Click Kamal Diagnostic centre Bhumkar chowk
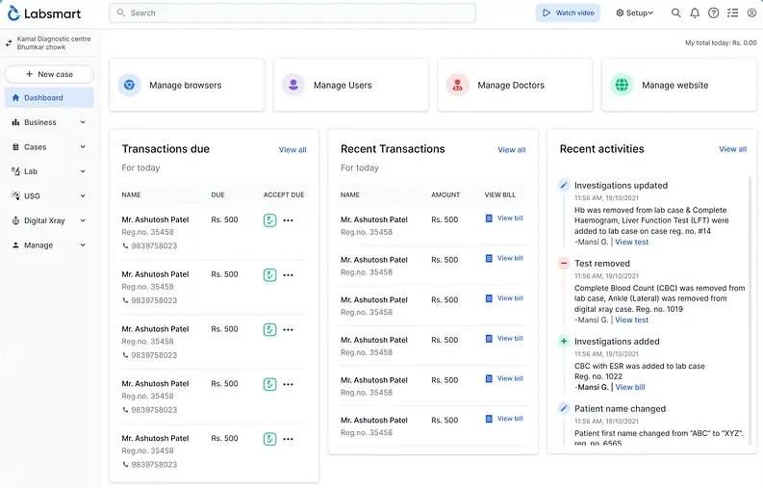The height and width of the screenshot is (488, 763). [x=54, y=43]
